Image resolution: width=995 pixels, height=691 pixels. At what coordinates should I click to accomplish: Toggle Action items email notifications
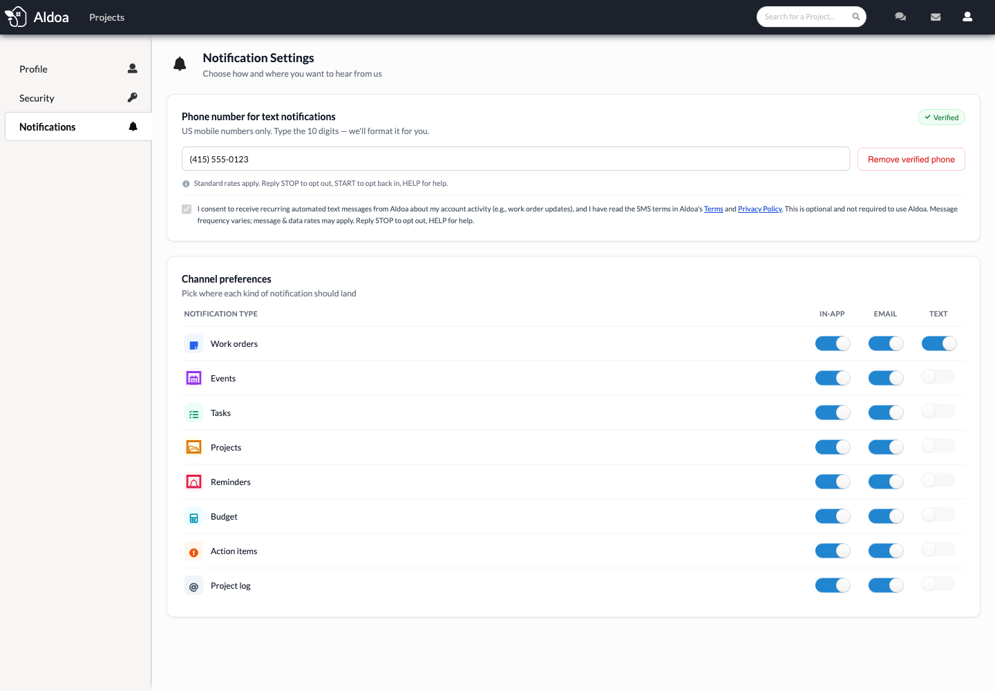tap(886, 551)
